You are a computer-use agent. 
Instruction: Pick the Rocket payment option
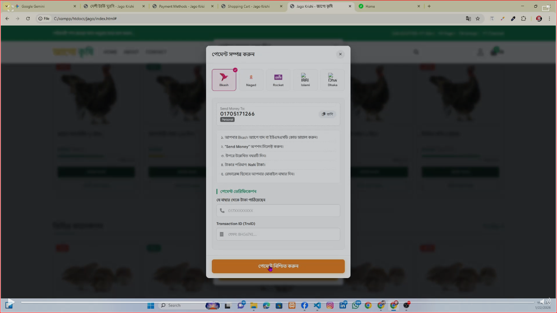(x=278, y=80)
